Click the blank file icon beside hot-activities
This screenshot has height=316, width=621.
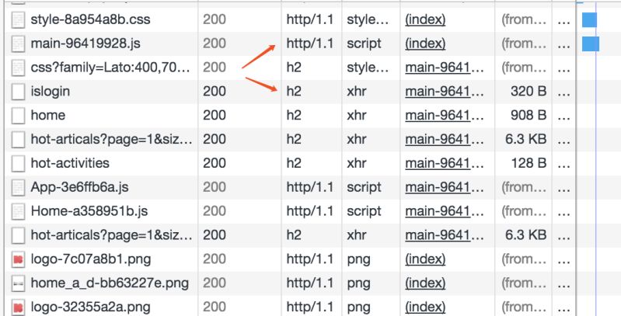pos(18,164)
